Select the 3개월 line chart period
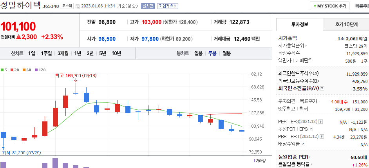This screenshot has width=369, height=168. point(63,53)
